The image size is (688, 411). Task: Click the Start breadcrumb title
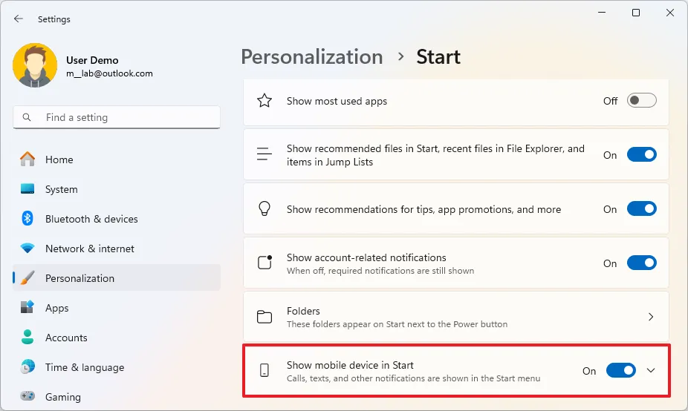(x=438, y=57)
